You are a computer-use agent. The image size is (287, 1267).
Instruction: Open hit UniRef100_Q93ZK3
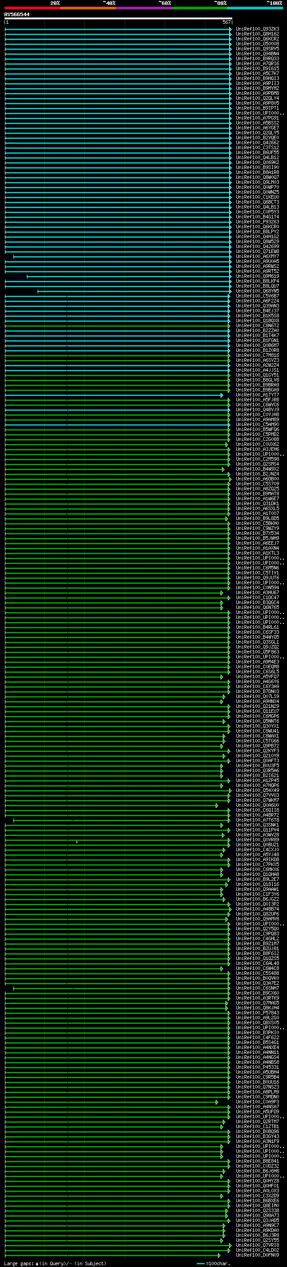(x=257, y=29)
